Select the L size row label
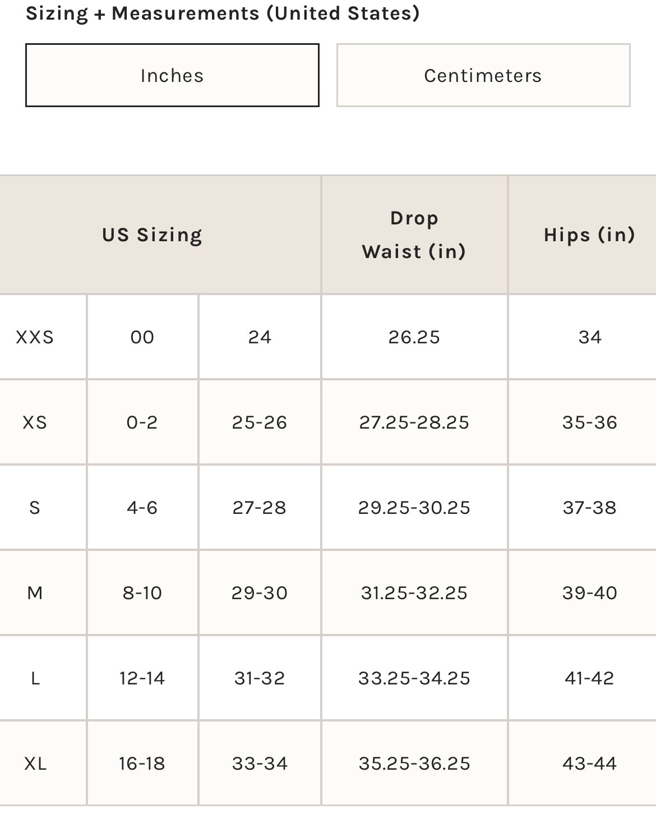 tap(35, 678)
